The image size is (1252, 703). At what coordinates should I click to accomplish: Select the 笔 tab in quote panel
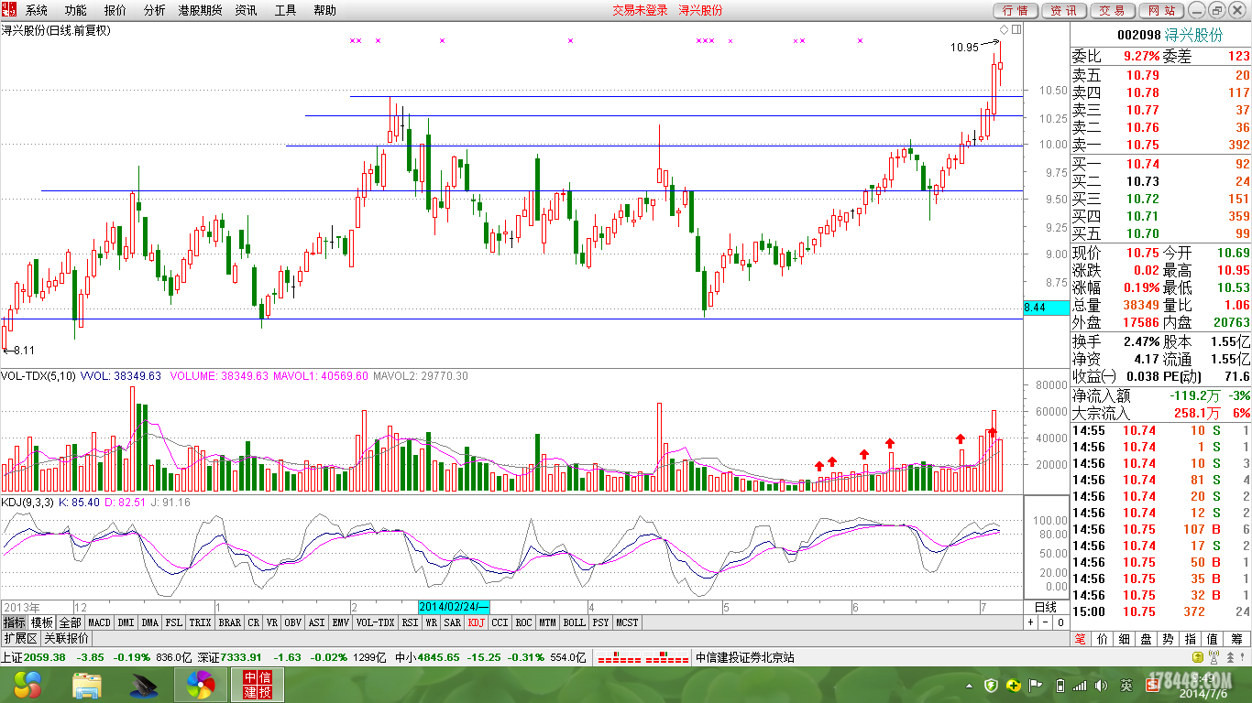[x=1082, y=639]
